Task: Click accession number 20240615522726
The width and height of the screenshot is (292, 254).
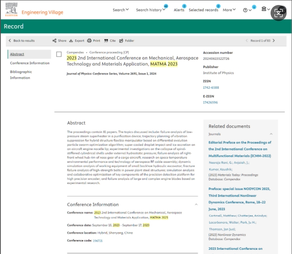Action: 216,59
